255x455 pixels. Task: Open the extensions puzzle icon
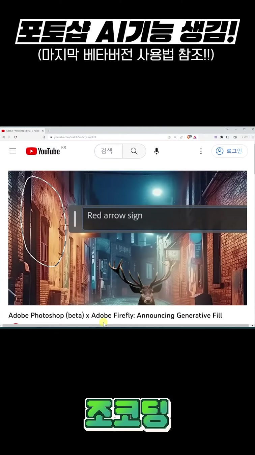pyautogui.click(x=222, y=137)
